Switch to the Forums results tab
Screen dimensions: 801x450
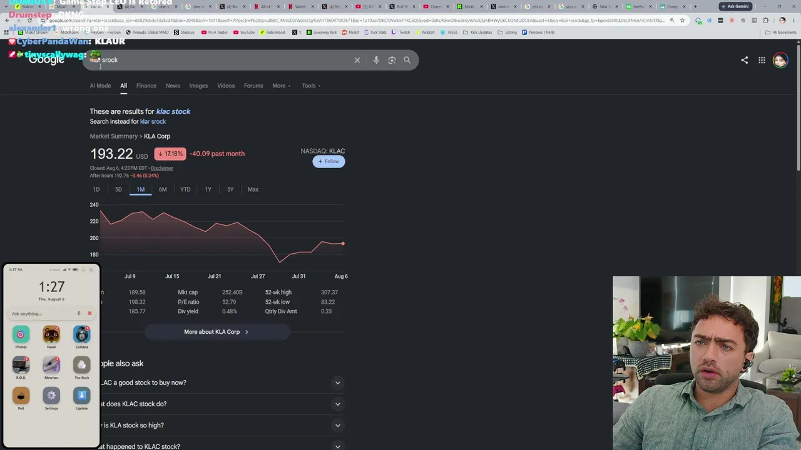253,86
